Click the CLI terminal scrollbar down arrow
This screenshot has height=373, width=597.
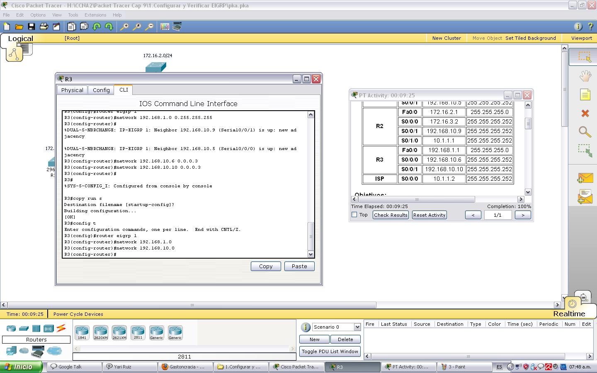[x=311, y=254]
